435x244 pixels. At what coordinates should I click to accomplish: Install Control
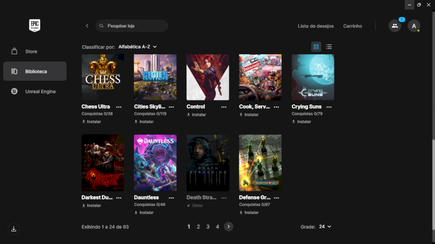(x=196, y=115)
